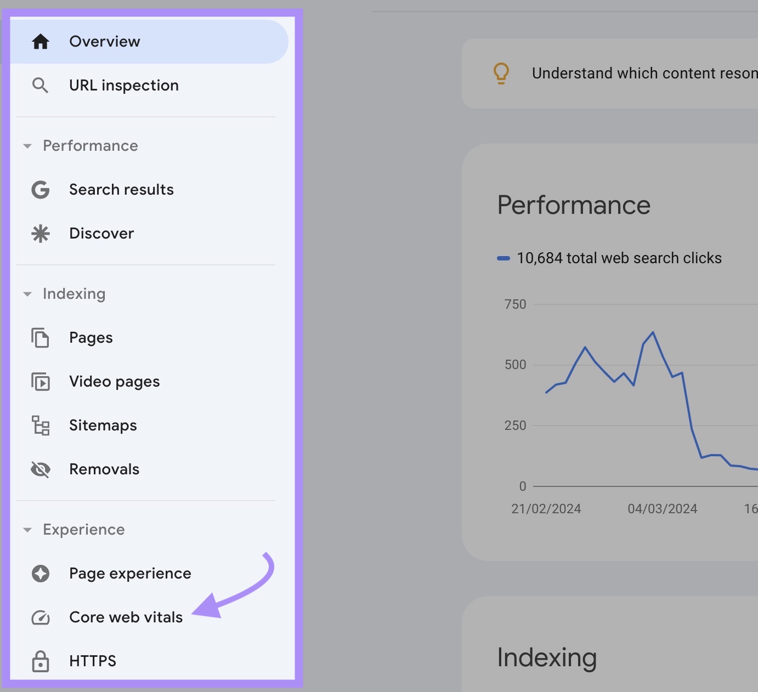This screenshot has width=758, height=692.
Task: Collapse the Experience section
Action: coord(27,530)
